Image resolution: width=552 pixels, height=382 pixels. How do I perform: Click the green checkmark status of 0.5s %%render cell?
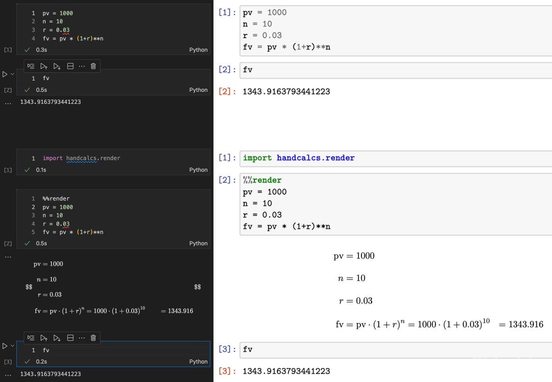(28, 243)
